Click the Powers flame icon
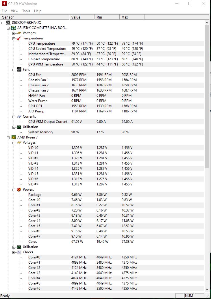The height and width of the screenshot is (299, 211). 19,189
